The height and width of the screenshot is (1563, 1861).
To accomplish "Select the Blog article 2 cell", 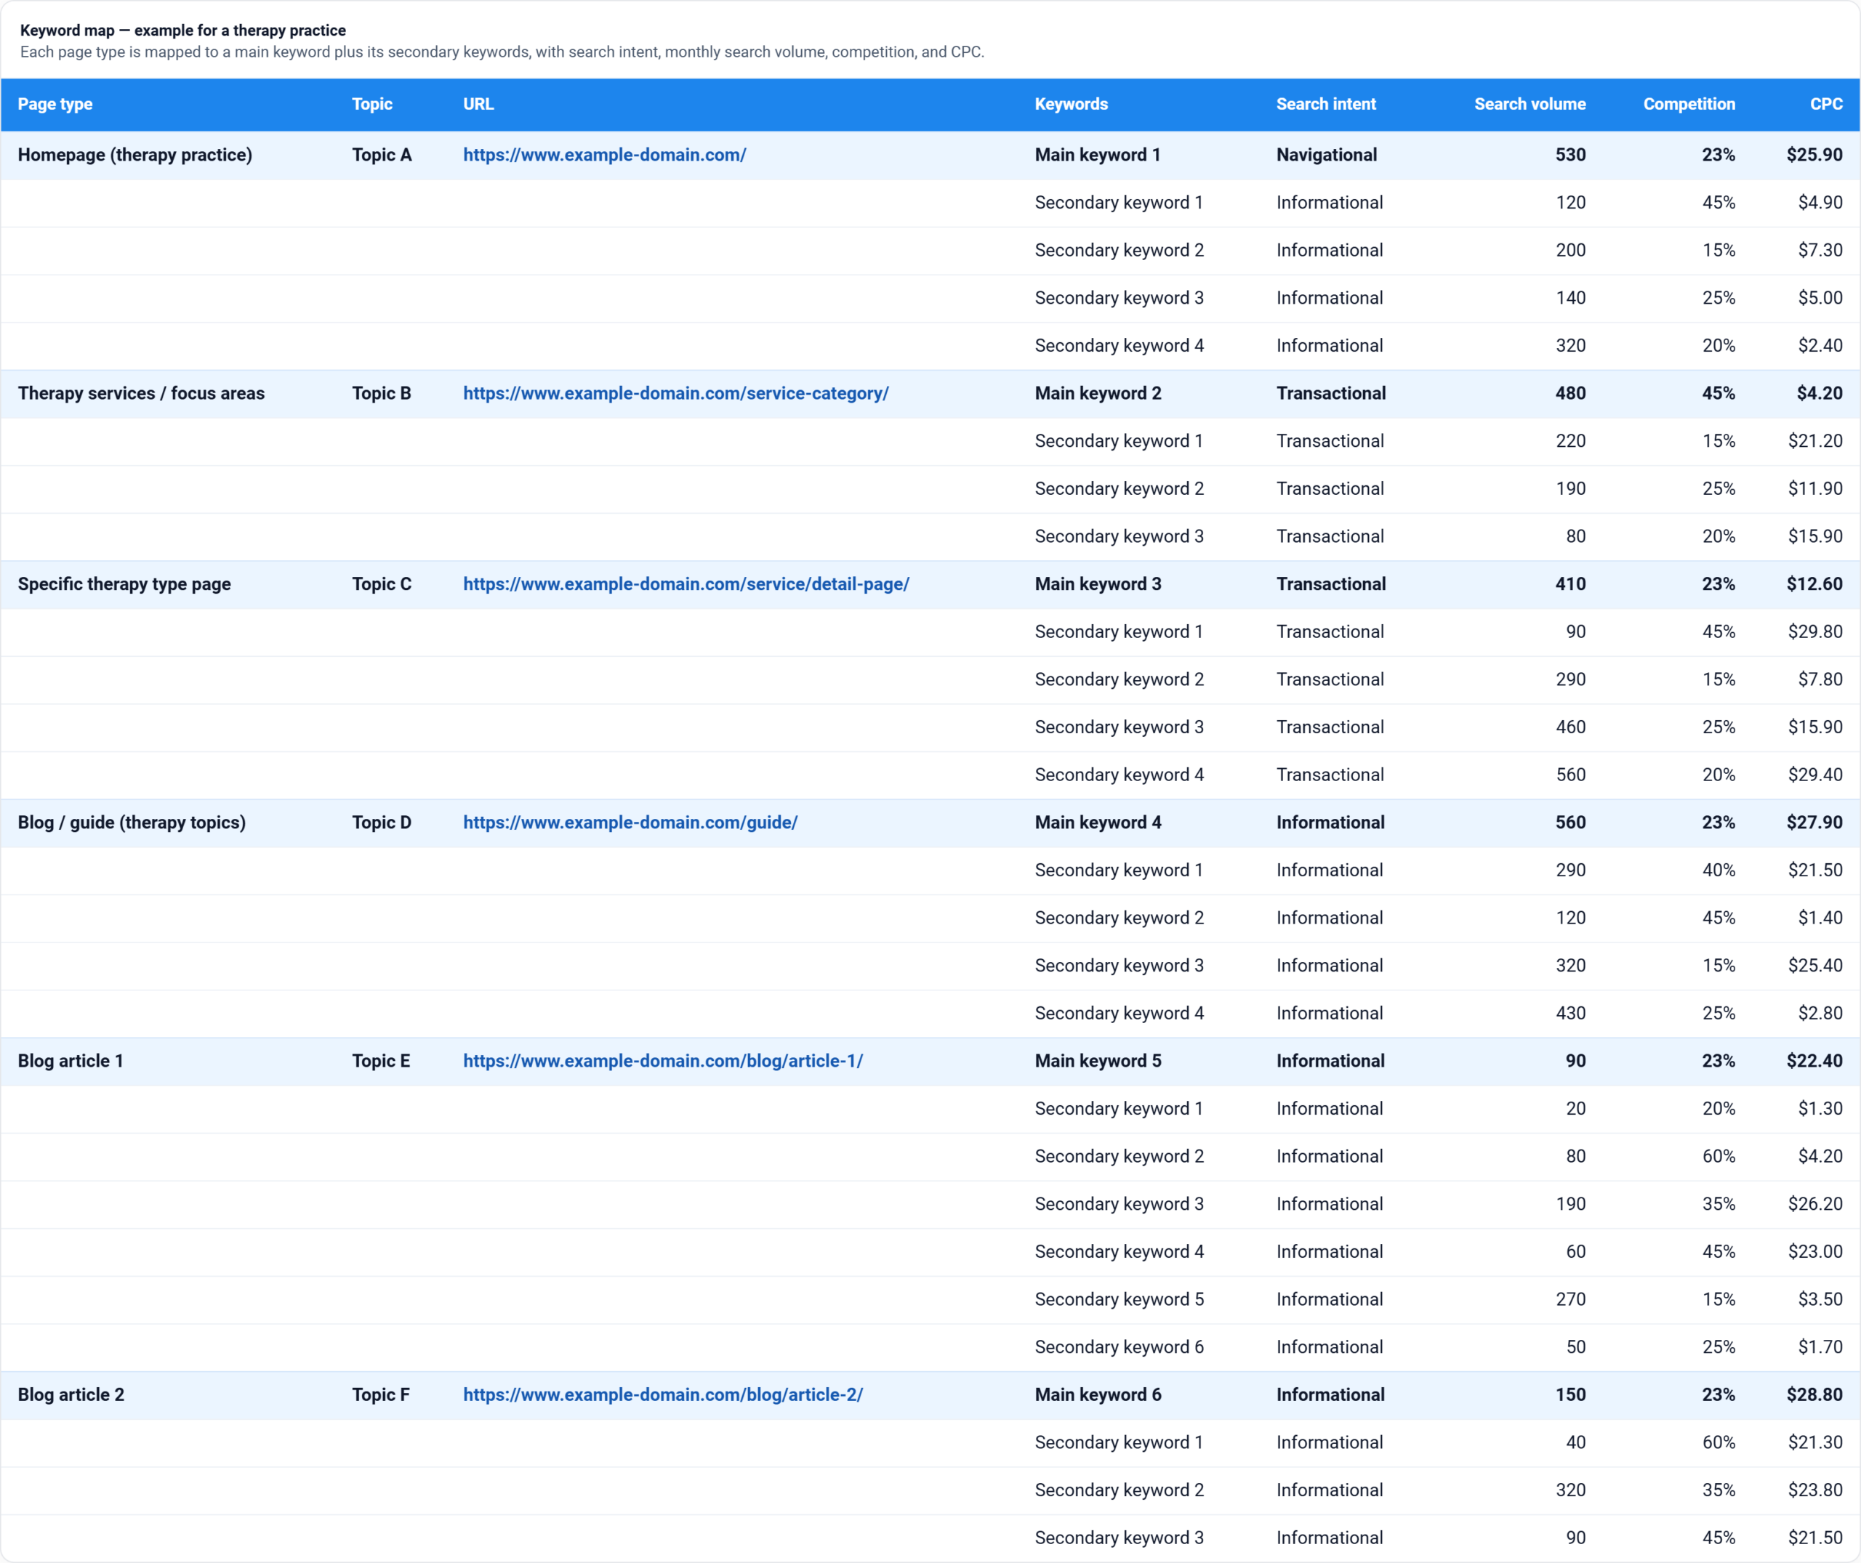I will tap(71, 1394).
